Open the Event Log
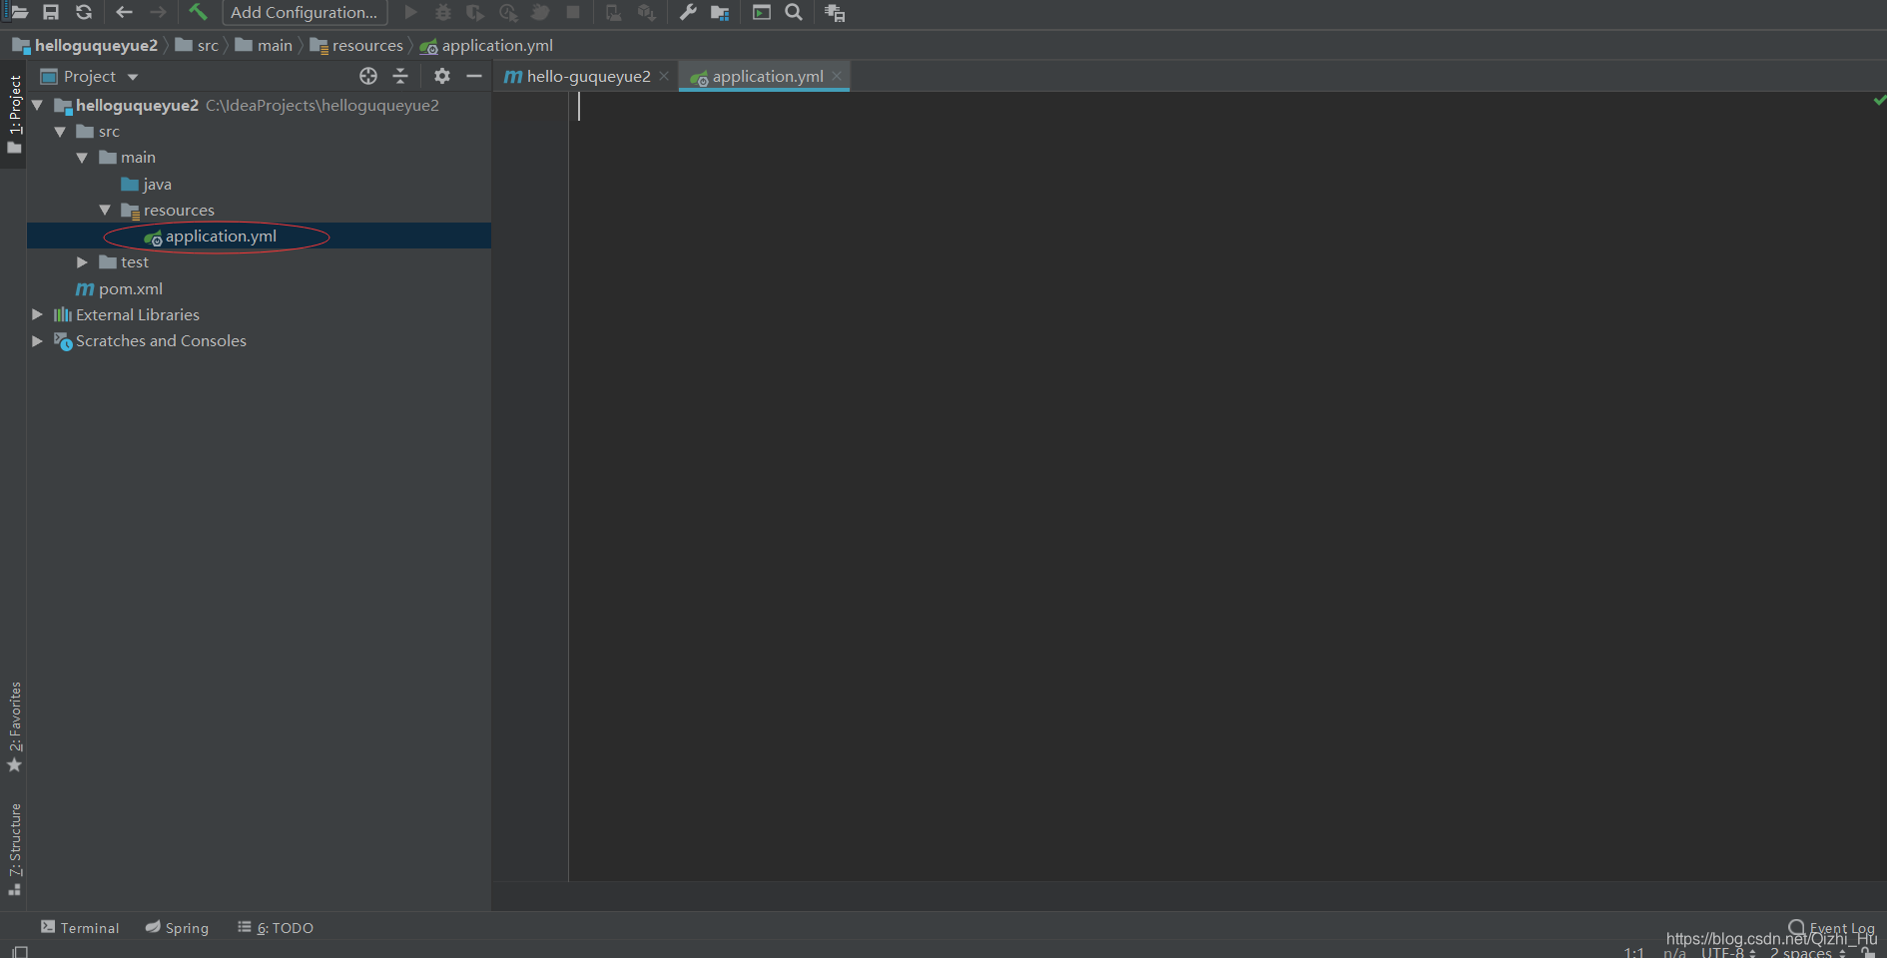1887x958 pixels. tap(1832, 927)
